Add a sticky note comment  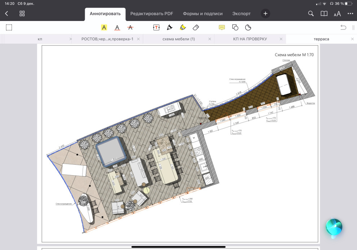click(222, 27)
